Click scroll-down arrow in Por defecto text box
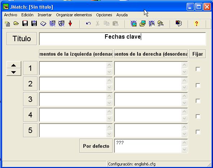 pyautogui.click(x=184, y=149)
